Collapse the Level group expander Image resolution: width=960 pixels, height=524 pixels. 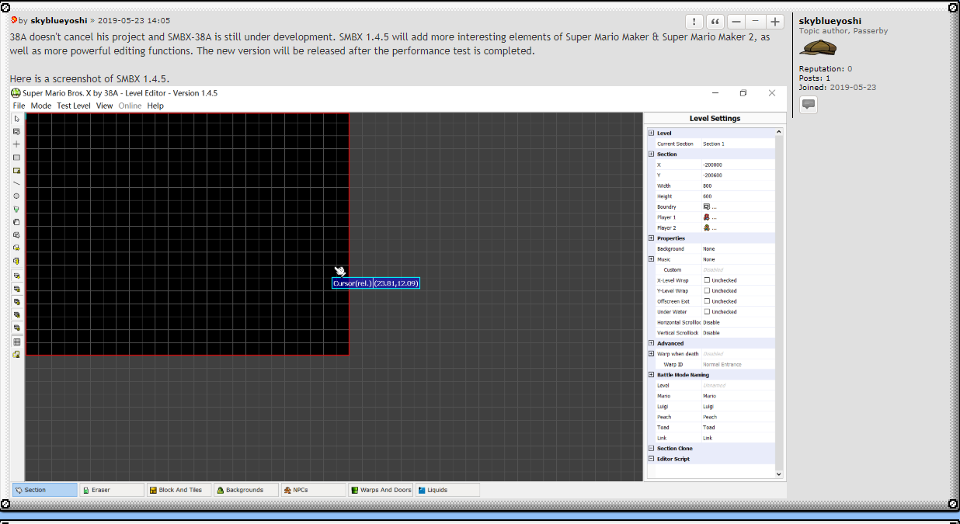coord(651,134)
